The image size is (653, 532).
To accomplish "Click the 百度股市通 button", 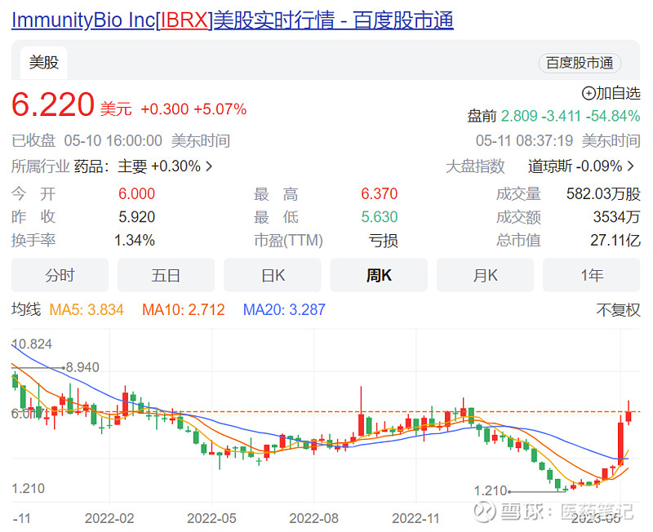I will [x=580, y=63].
